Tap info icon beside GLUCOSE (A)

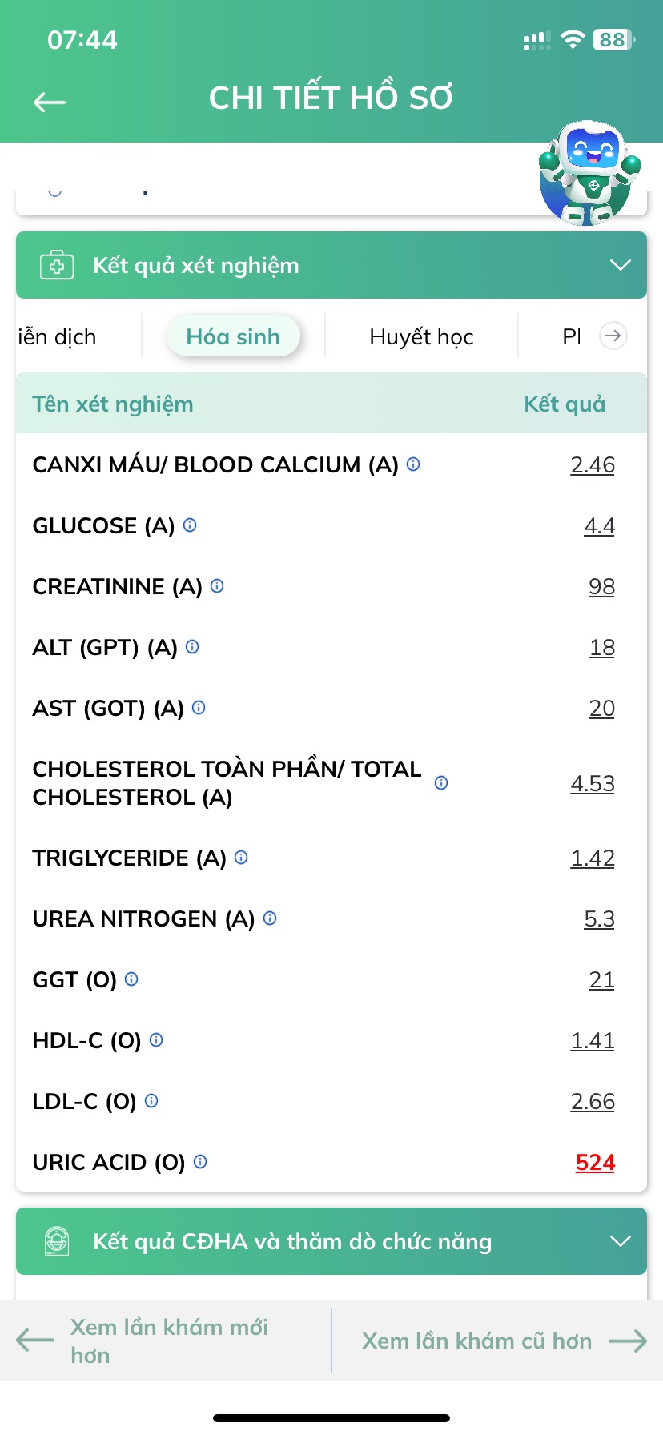click(x=190, y=525)
